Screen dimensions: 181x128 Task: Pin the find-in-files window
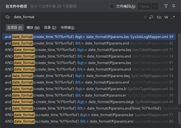tap(173, 6)
